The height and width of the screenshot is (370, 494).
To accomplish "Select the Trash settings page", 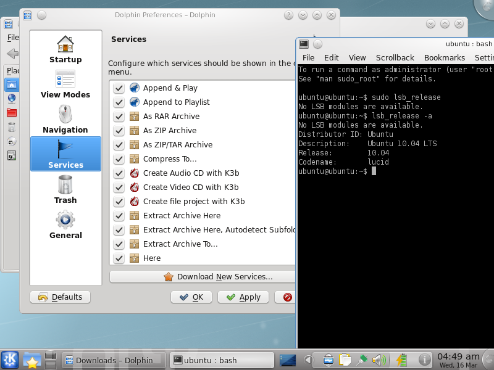I will pos(65,189).
